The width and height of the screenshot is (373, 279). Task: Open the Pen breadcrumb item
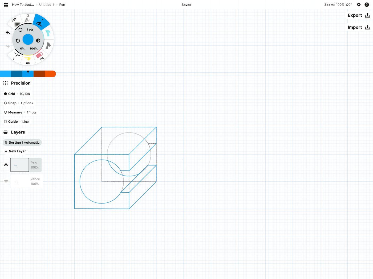coord(62,5)
